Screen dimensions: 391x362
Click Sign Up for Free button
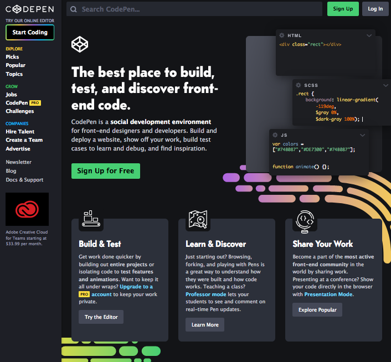pos(106,171)
